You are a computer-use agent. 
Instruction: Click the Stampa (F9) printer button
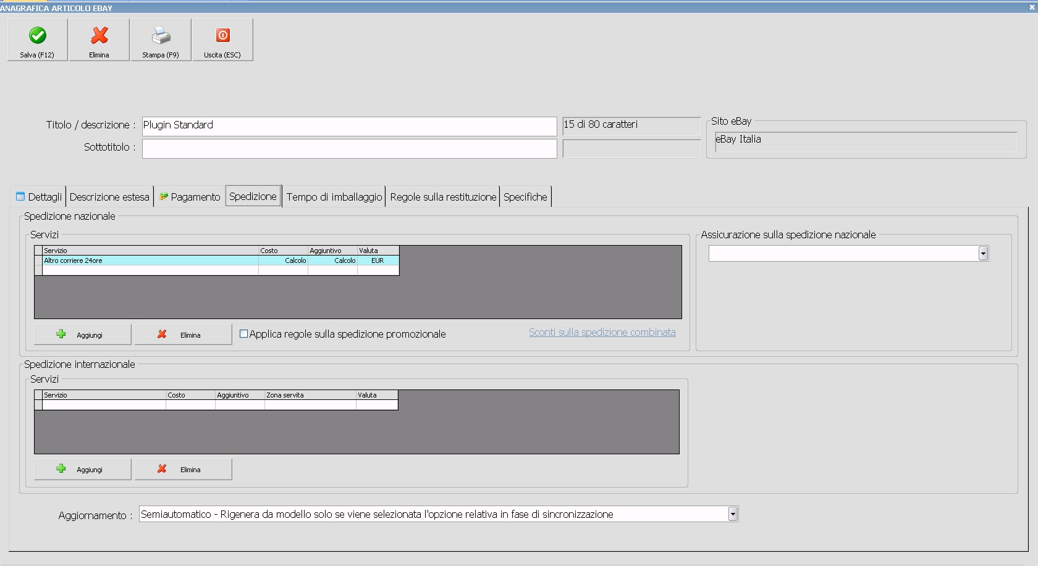click(x=161, y=40)
